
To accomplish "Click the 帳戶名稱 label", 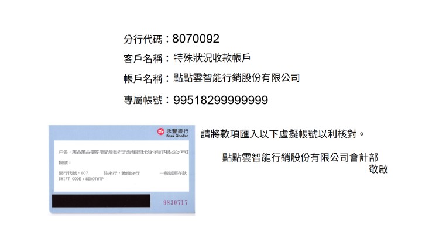I will pos(143,78).
